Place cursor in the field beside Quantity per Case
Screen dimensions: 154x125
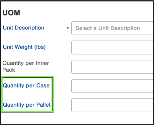[x=112, y=86]
